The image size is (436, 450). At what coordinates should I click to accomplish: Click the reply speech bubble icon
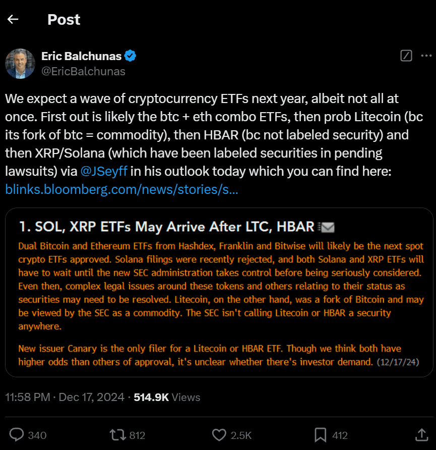17,435
